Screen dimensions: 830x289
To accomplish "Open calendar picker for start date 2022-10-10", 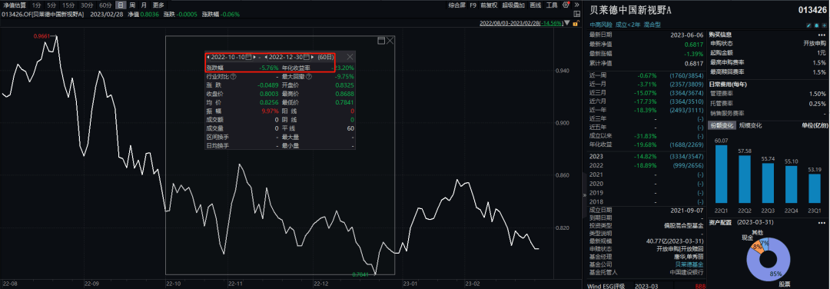I will pos(247,57).
